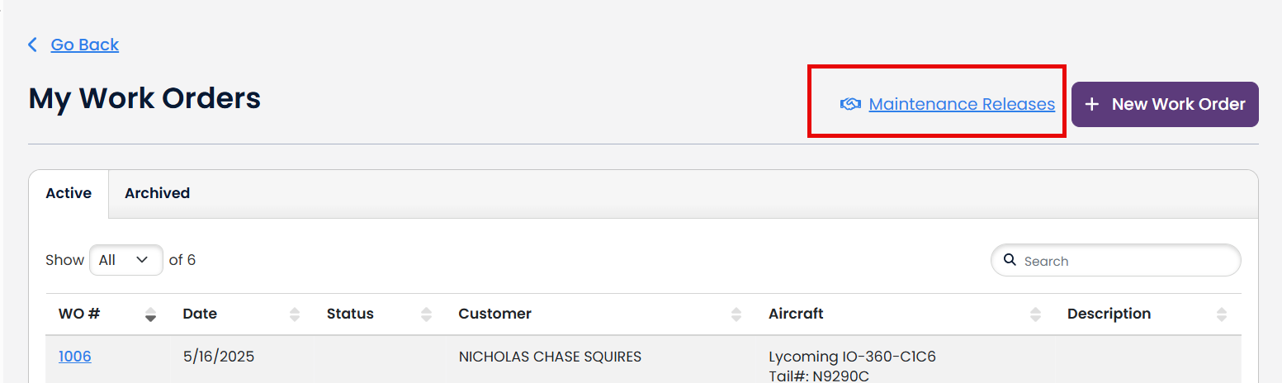The width and height of the screenshot is (1282, 383).
Task: Click the magnifying glass search icon
Action: point(1010,260)
